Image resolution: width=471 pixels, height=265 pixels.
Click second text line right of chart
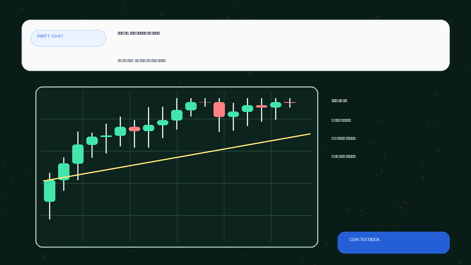[341, 121]
